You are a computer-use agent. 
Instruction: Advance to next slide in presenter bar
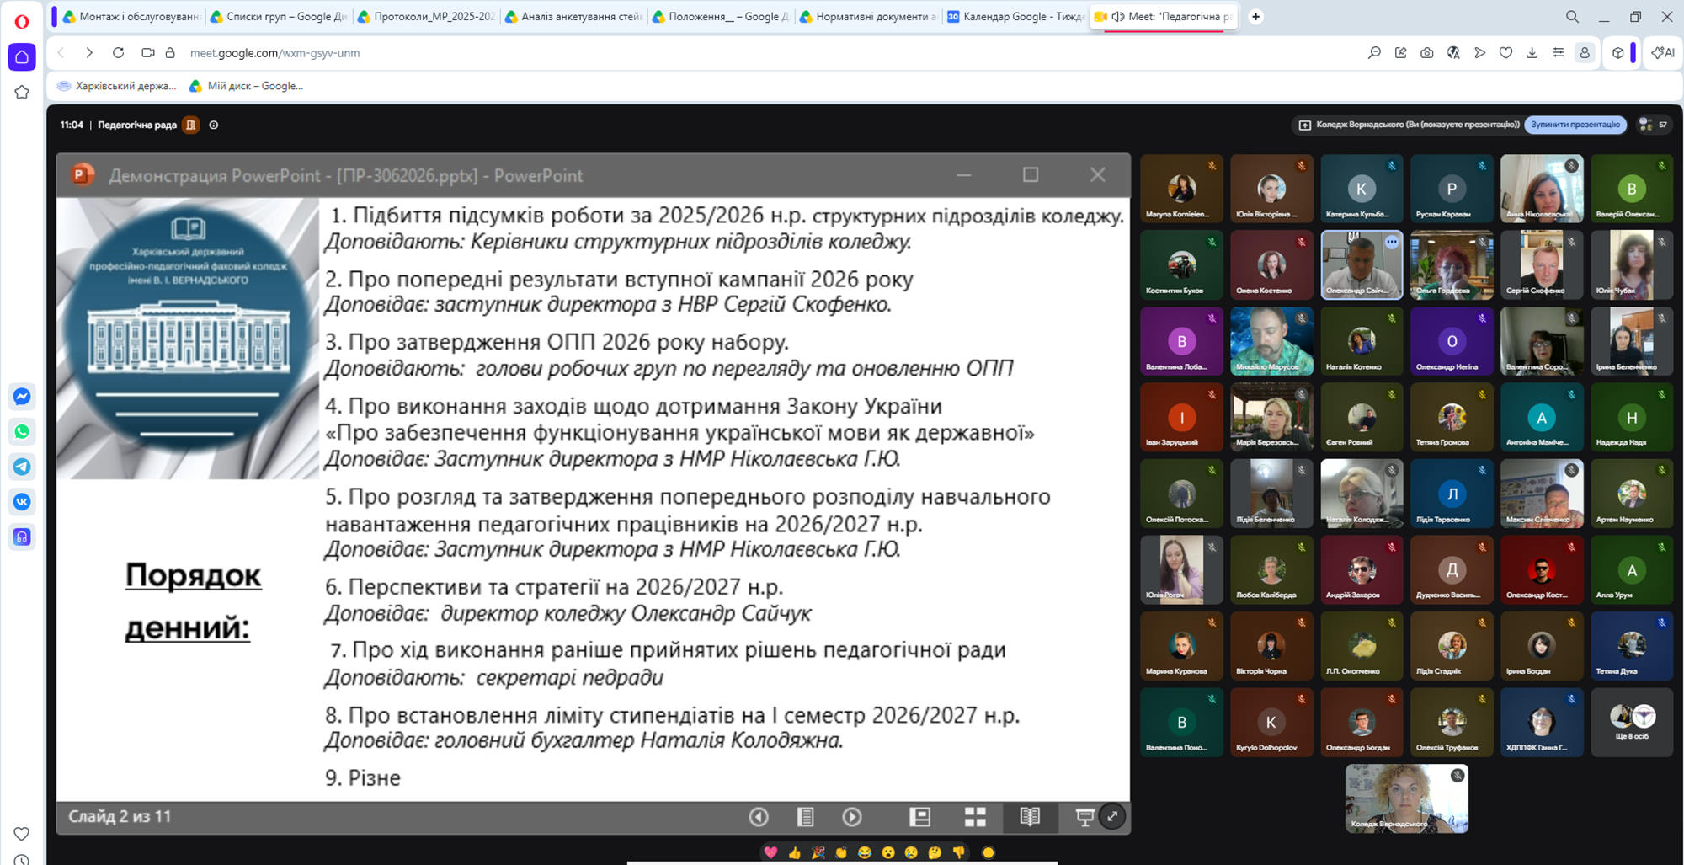pyautogui.click(x=852, y=816)
